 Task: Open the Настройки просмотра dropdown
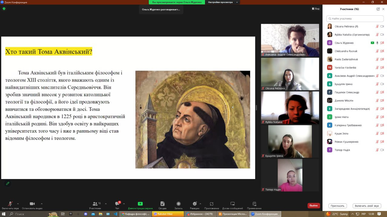(x=223, y=2)
